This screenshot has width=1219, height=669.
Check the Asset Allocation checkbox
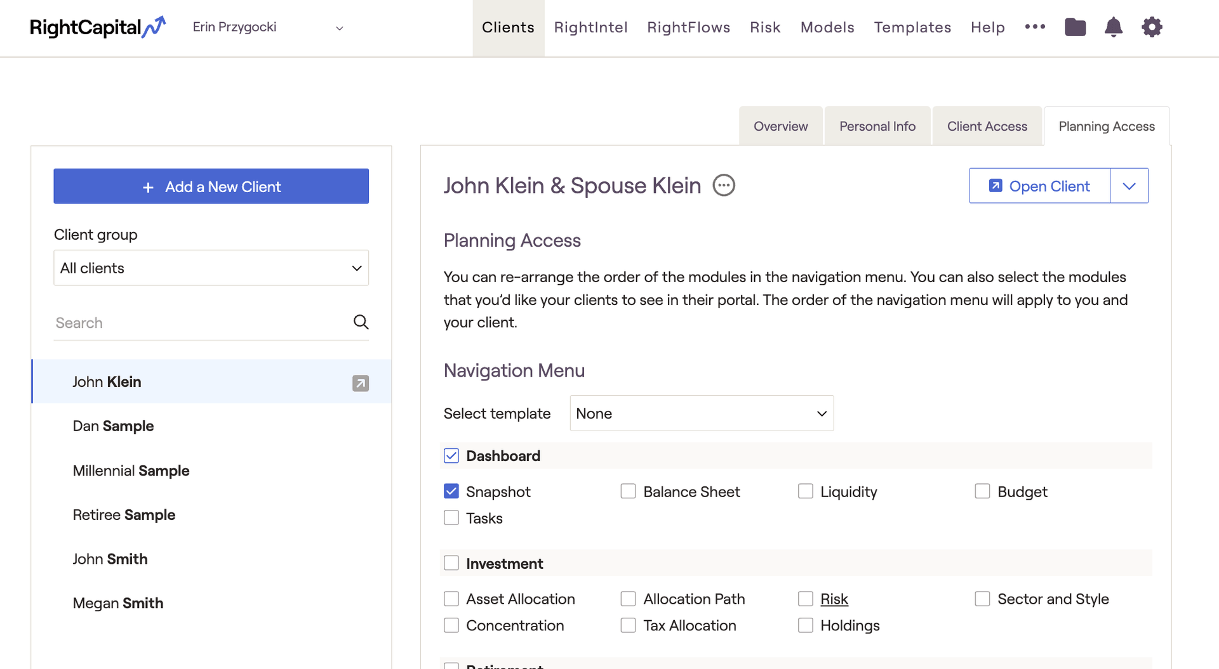pos(451,599)
